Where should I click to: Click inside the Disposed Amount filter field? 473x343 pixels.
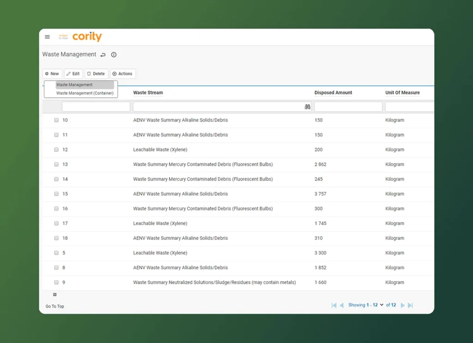tap(348, 106)
